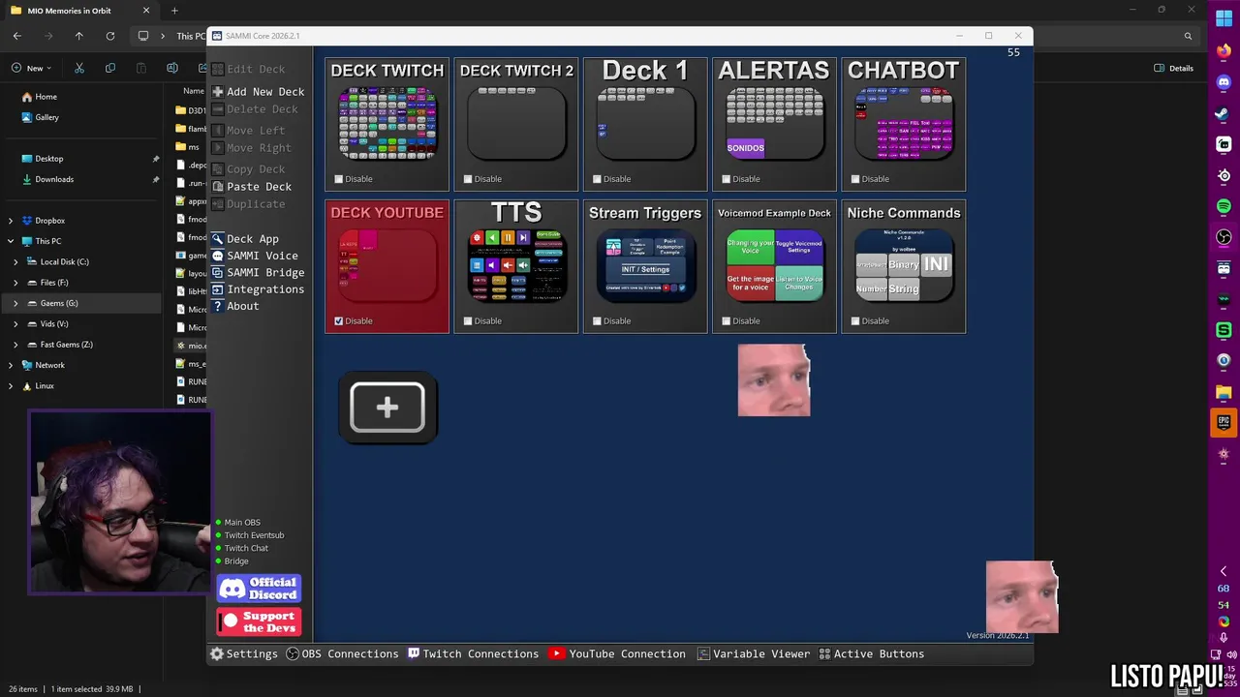Expand Vids (V:) in Explorer tree

(15, 324)
